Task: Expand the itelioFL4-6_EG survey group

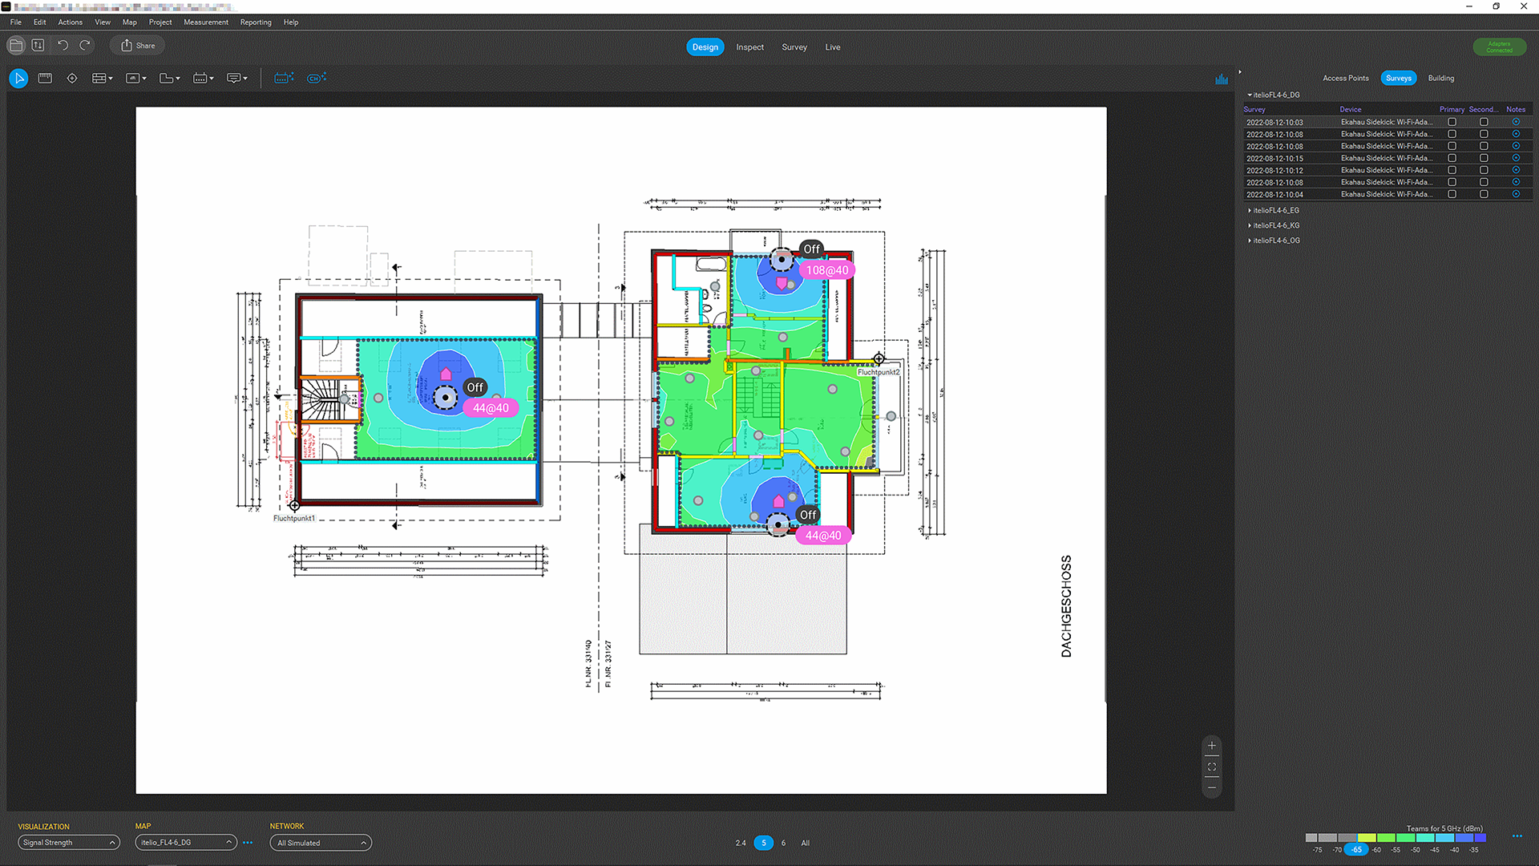Action: point(1249,210)
